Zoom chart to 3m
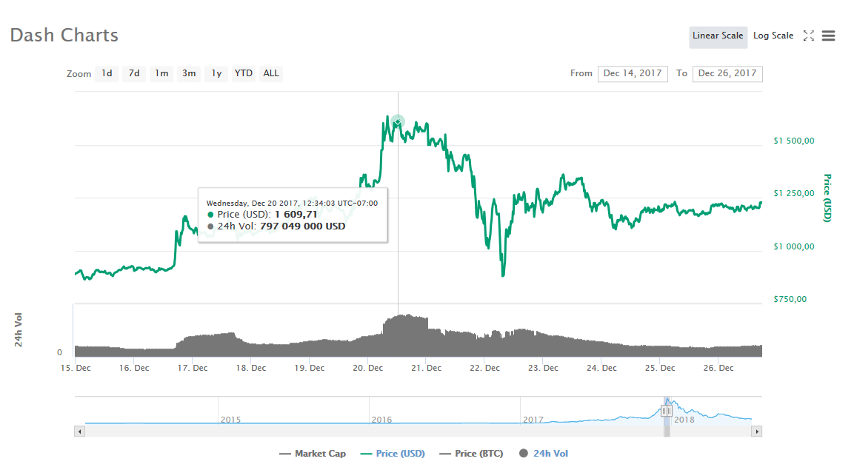Viewport: 857px width, 467px height. (x=189, y=73)
